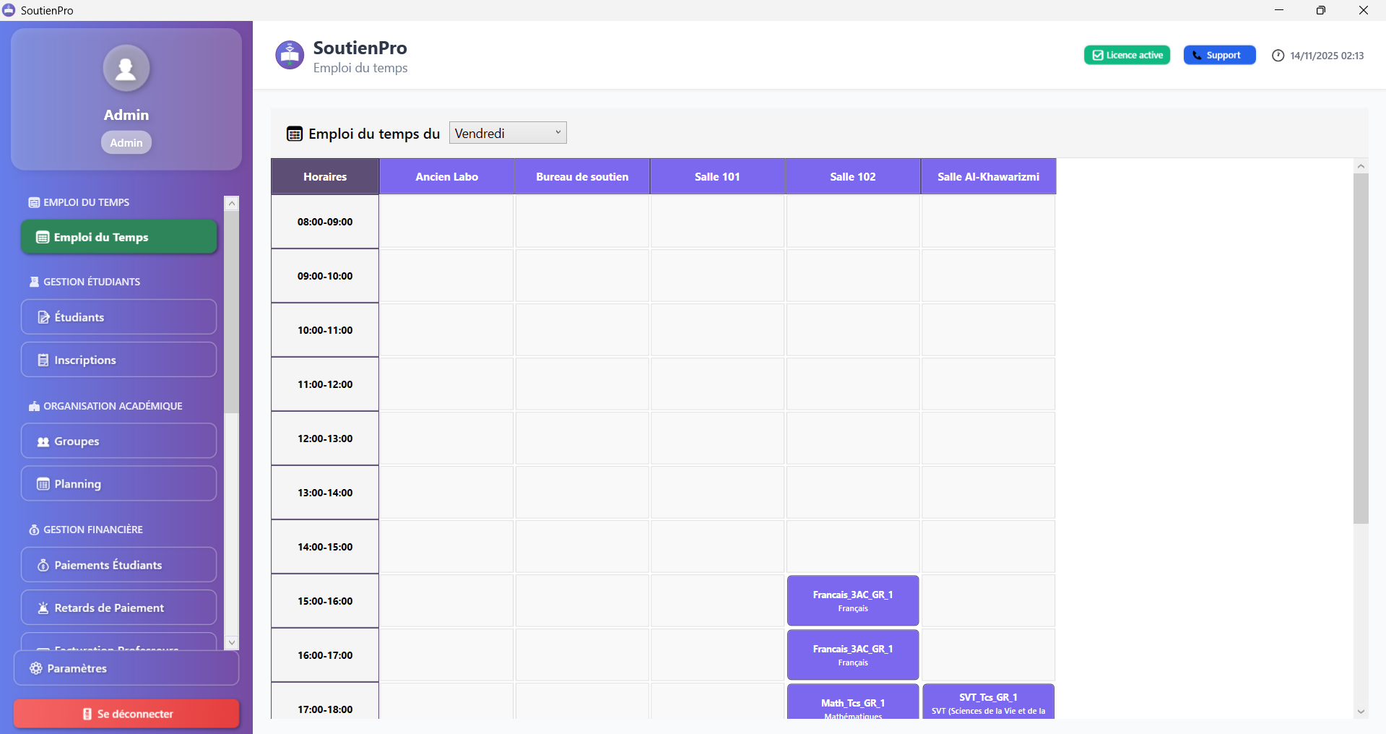The width and height of the screenshot is (1386, 734).
Task: Click the Groupes people icon
Action: point(42,441)
